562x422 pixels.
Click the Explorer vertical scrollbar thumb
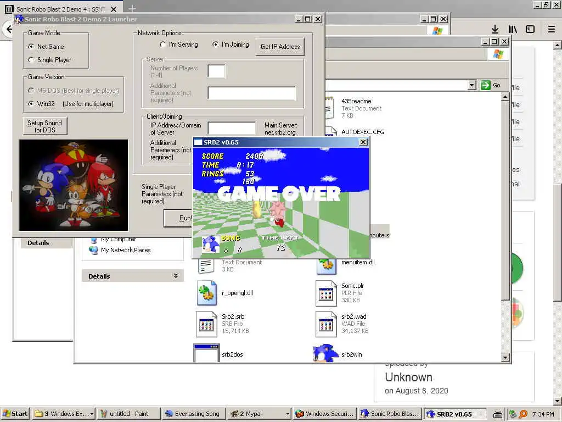pyautogui.click(x=505, y=201)
